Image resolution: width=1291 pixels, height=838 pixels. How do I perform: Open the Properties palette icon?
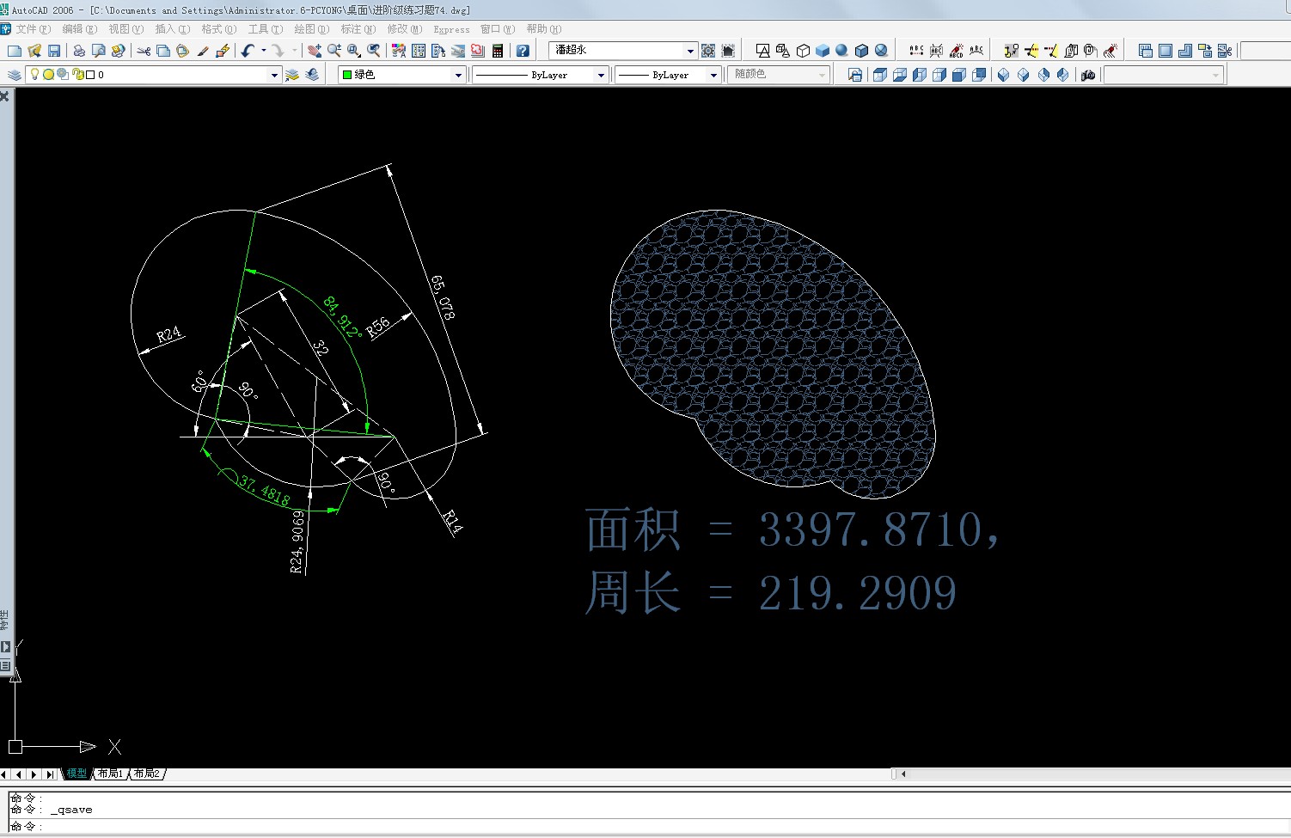click(399, 51)
